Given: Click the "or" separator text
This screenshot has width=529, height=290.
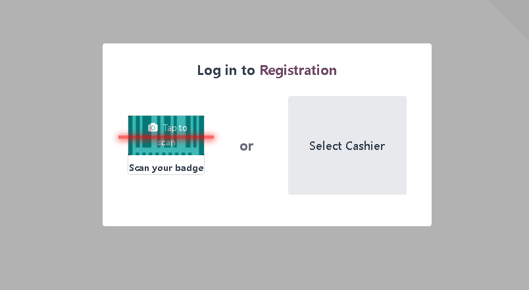Looking at the screenshot, I should 246,146.
